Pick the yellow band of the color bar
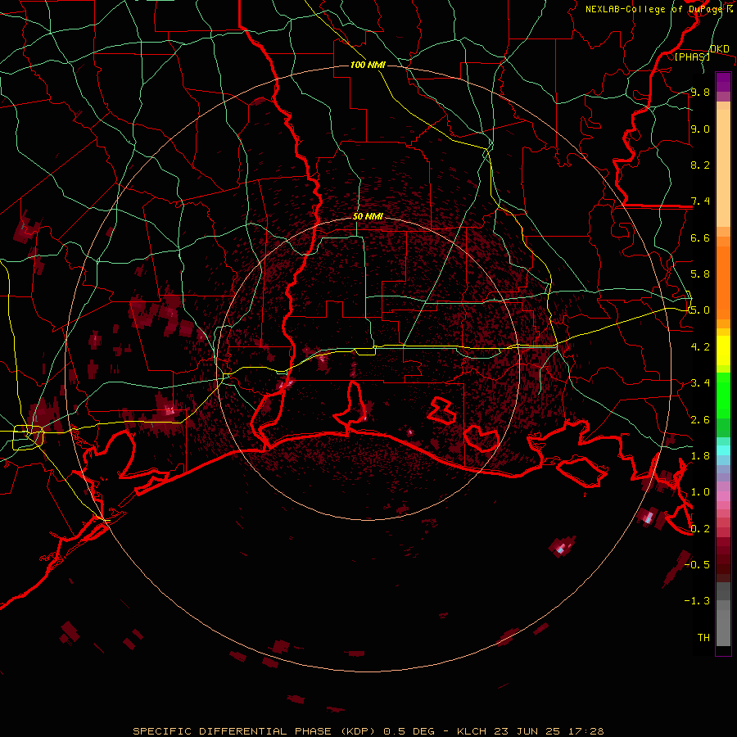Screen dimensions: 737x737 [x=723, y=350]
